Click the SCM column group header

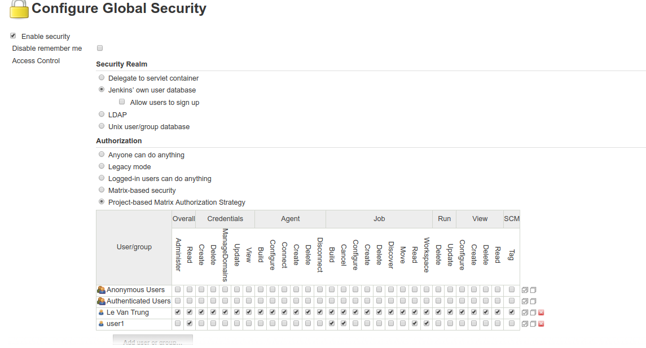(x=512, y=219)
